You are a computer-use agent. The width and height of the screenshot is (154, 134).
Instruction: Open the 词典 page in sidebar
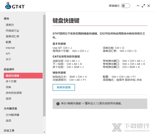pos(8,87)
